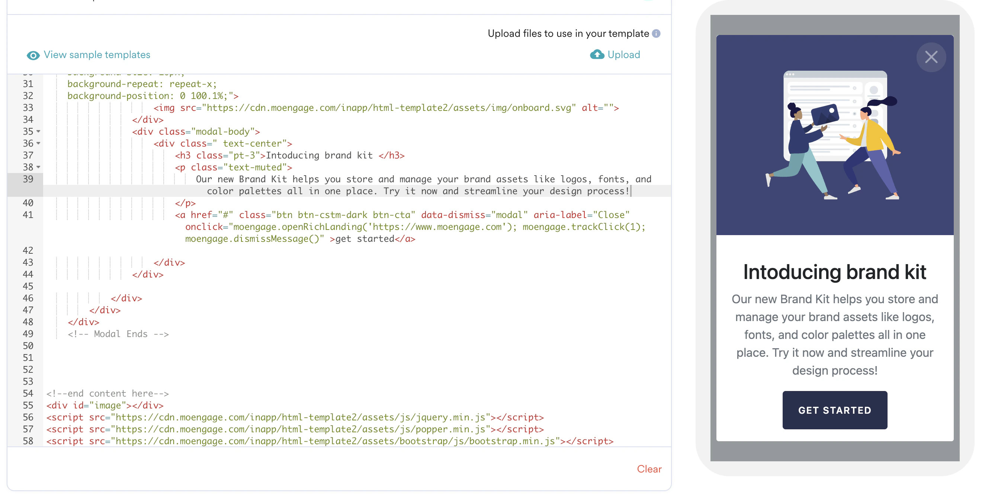Viewport: 985px width, 500px height.
Task: Click the bootstrap.min.js script line at bottom
Action: tap(329, 441)
